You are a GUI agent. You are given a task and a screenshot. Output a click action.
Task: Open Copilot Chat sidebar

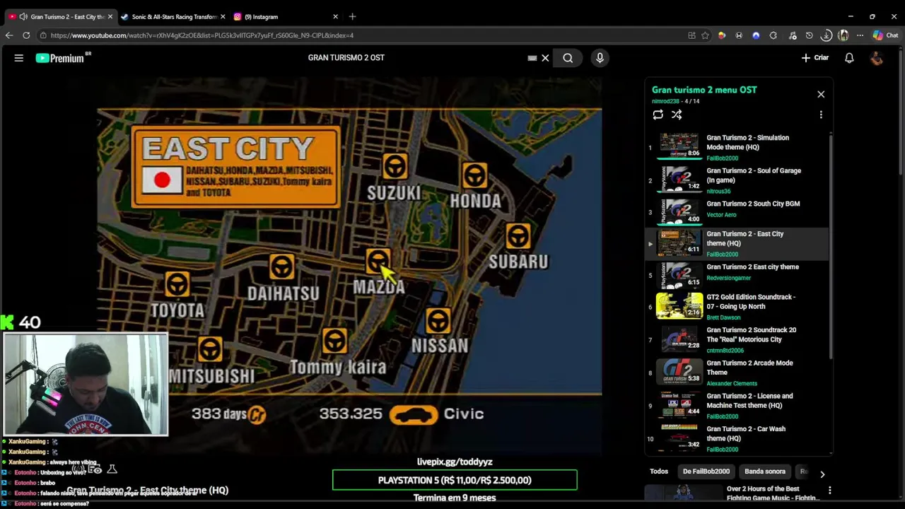(x=885, y=35)
